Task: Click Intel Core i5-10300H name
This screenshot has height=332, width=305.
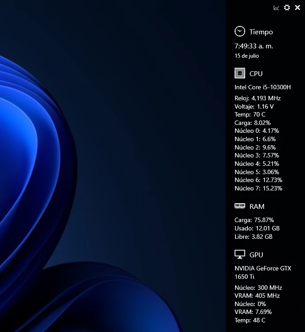Action: coord(263,87)
